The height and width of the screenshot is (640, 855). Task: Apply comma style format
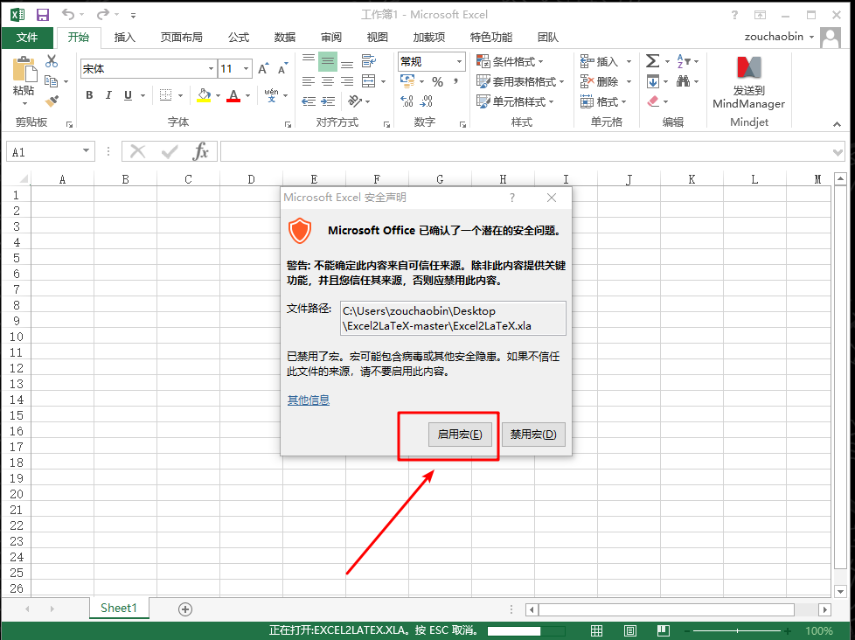455,82
